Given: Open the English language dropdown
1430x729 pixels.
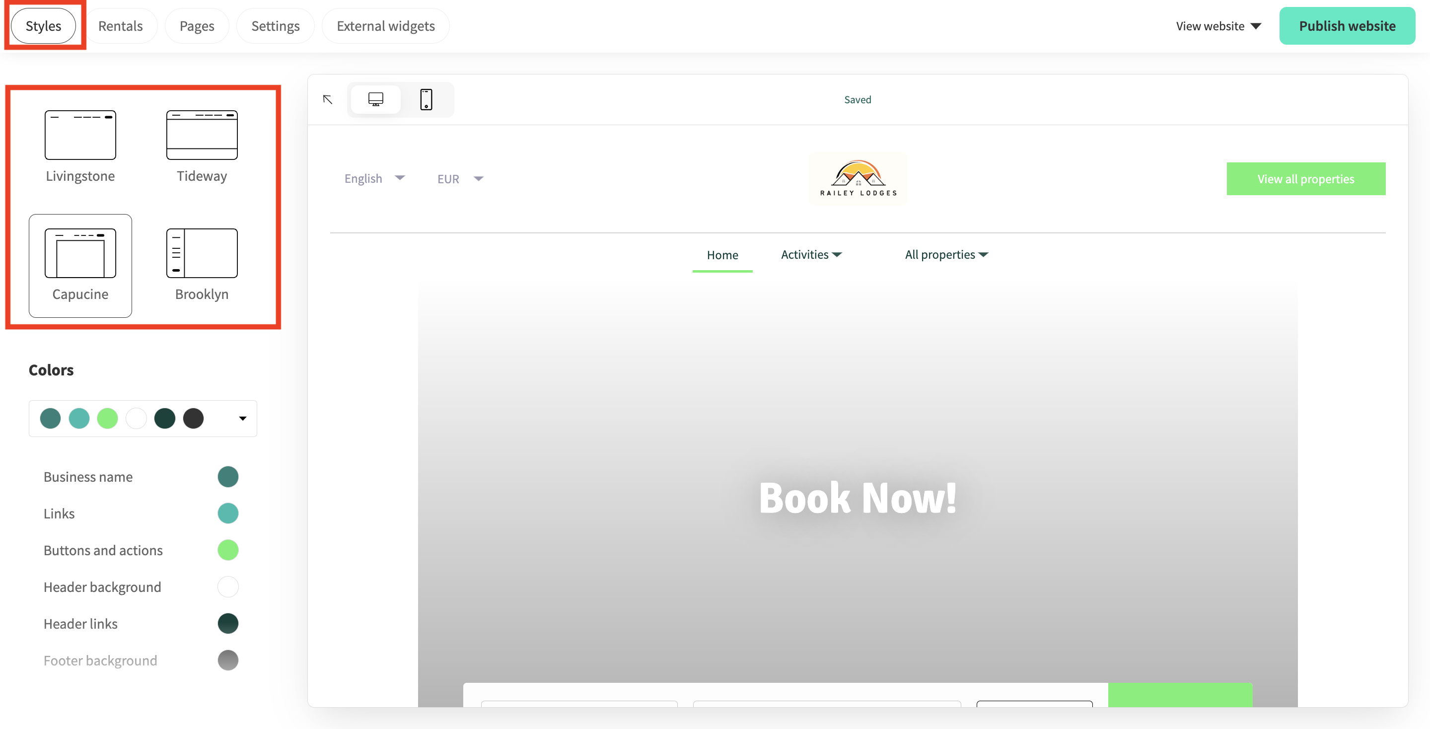Looking at the screenshot, I should pyautogui.click(x=374, y=178).
